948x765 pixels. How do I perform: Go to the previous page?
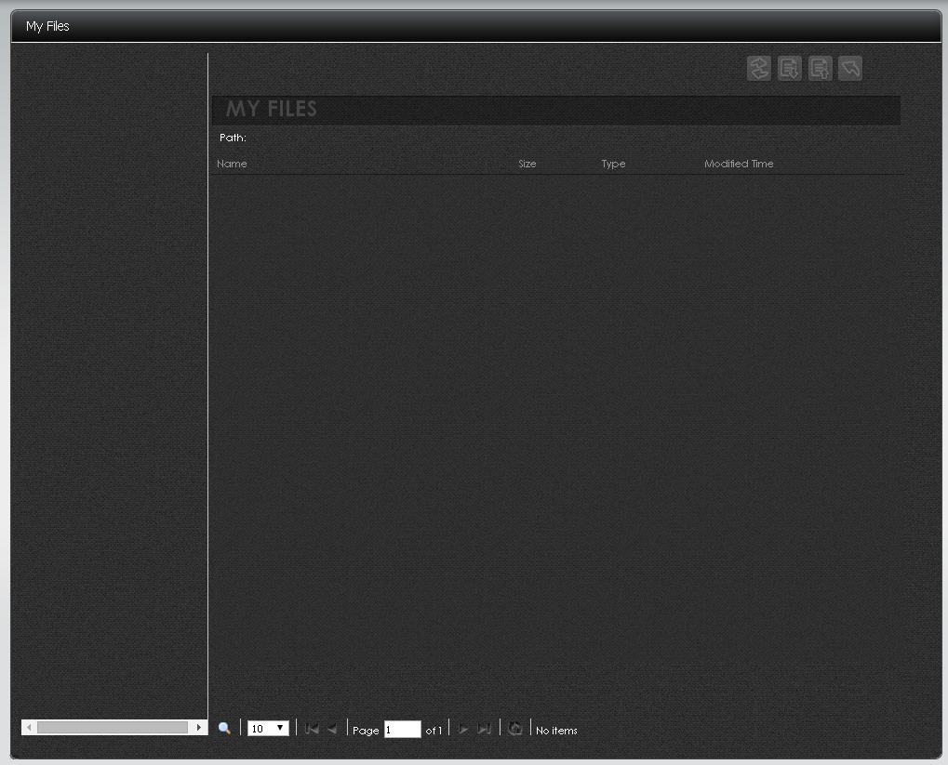coord(332,729)
